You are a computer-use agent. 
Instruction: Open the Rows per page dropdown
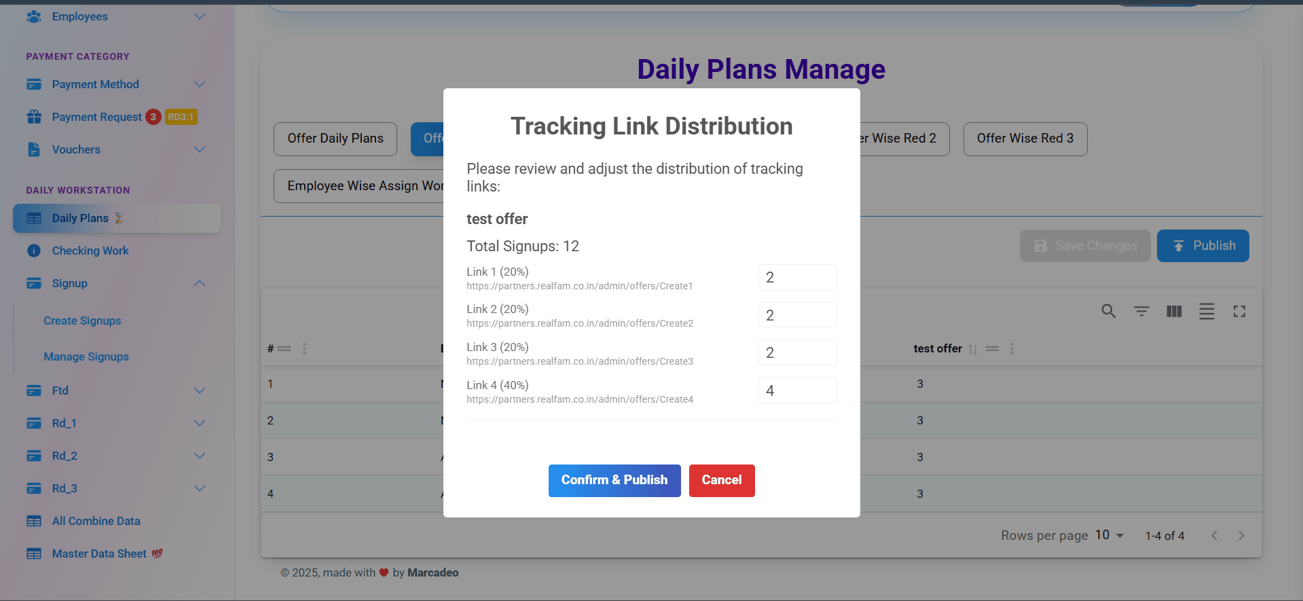click(1109, 535)
